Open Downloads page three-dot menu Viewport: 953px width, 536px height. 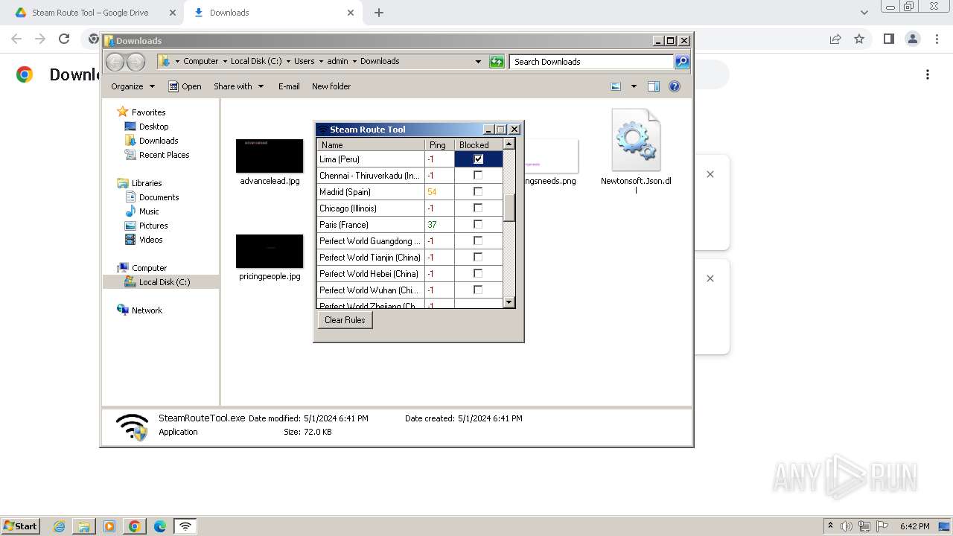click(x=928, y=74)
